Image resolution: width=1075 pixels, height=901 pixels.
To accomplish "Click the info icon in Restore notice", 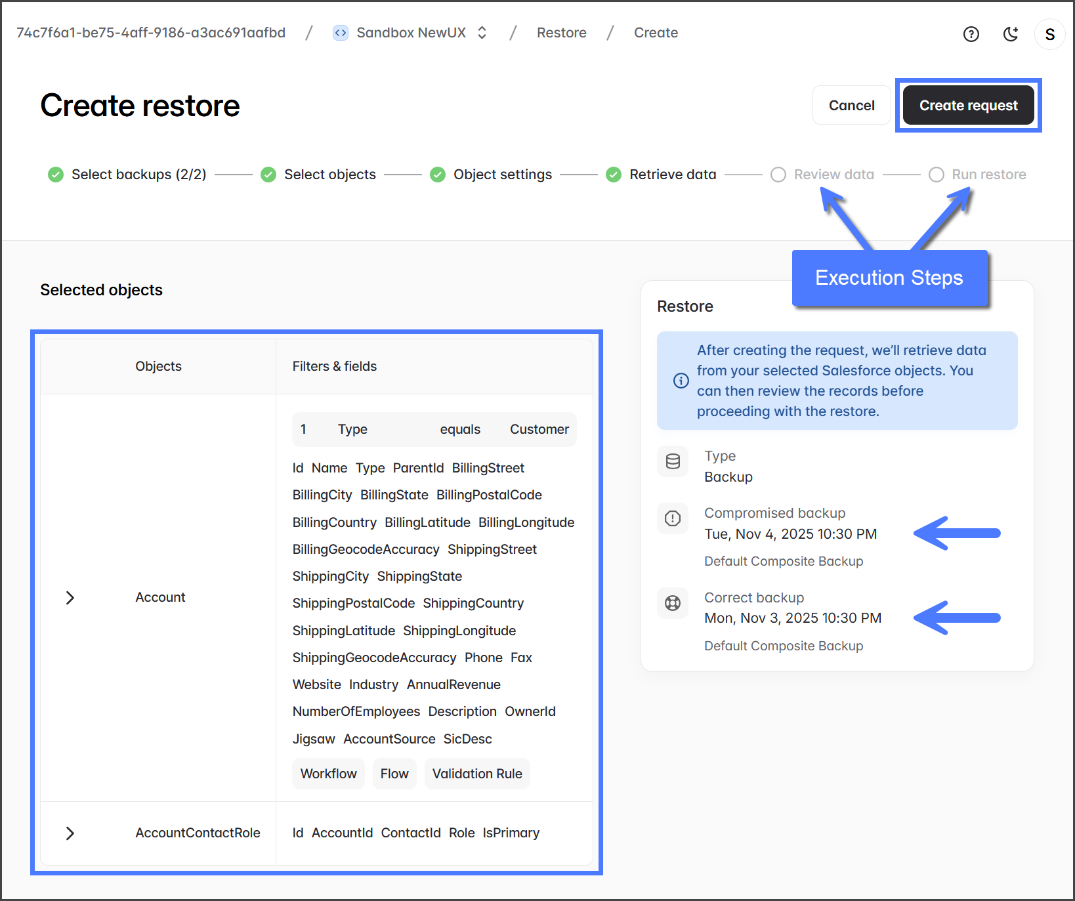I will (x=681, y=381).
